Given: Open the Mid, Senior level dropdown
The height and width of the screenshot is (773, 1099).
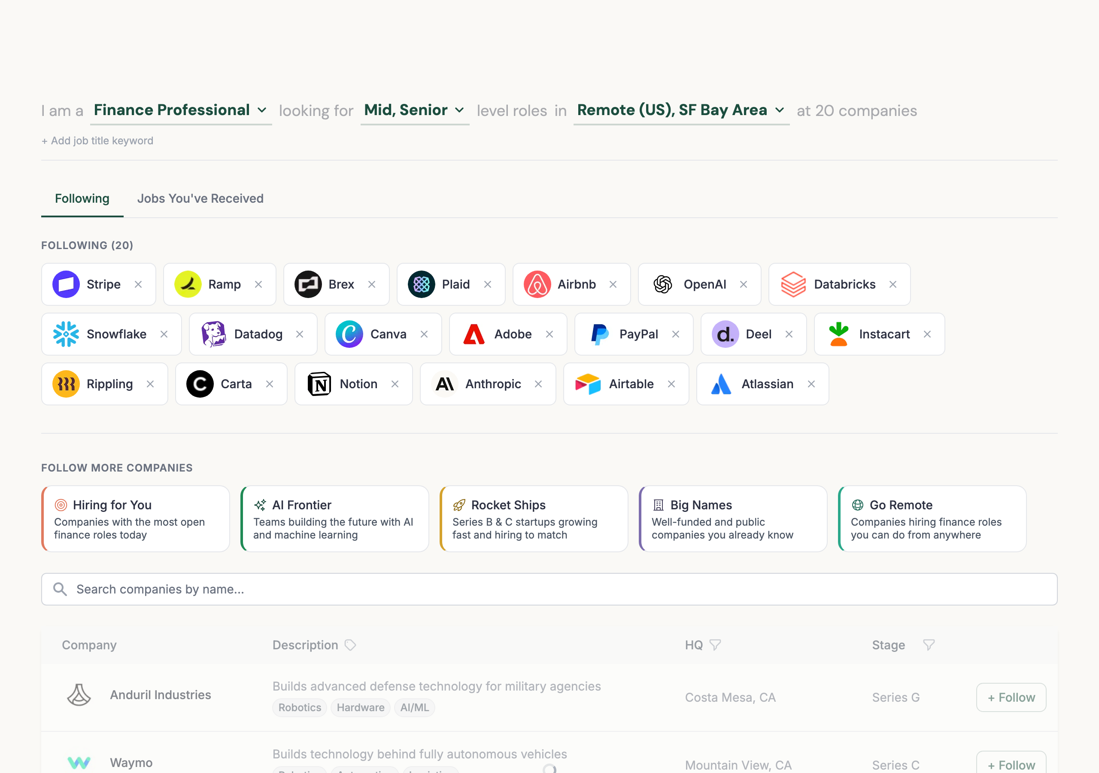Looking at the screenshot, I should (x=415, y=110).
